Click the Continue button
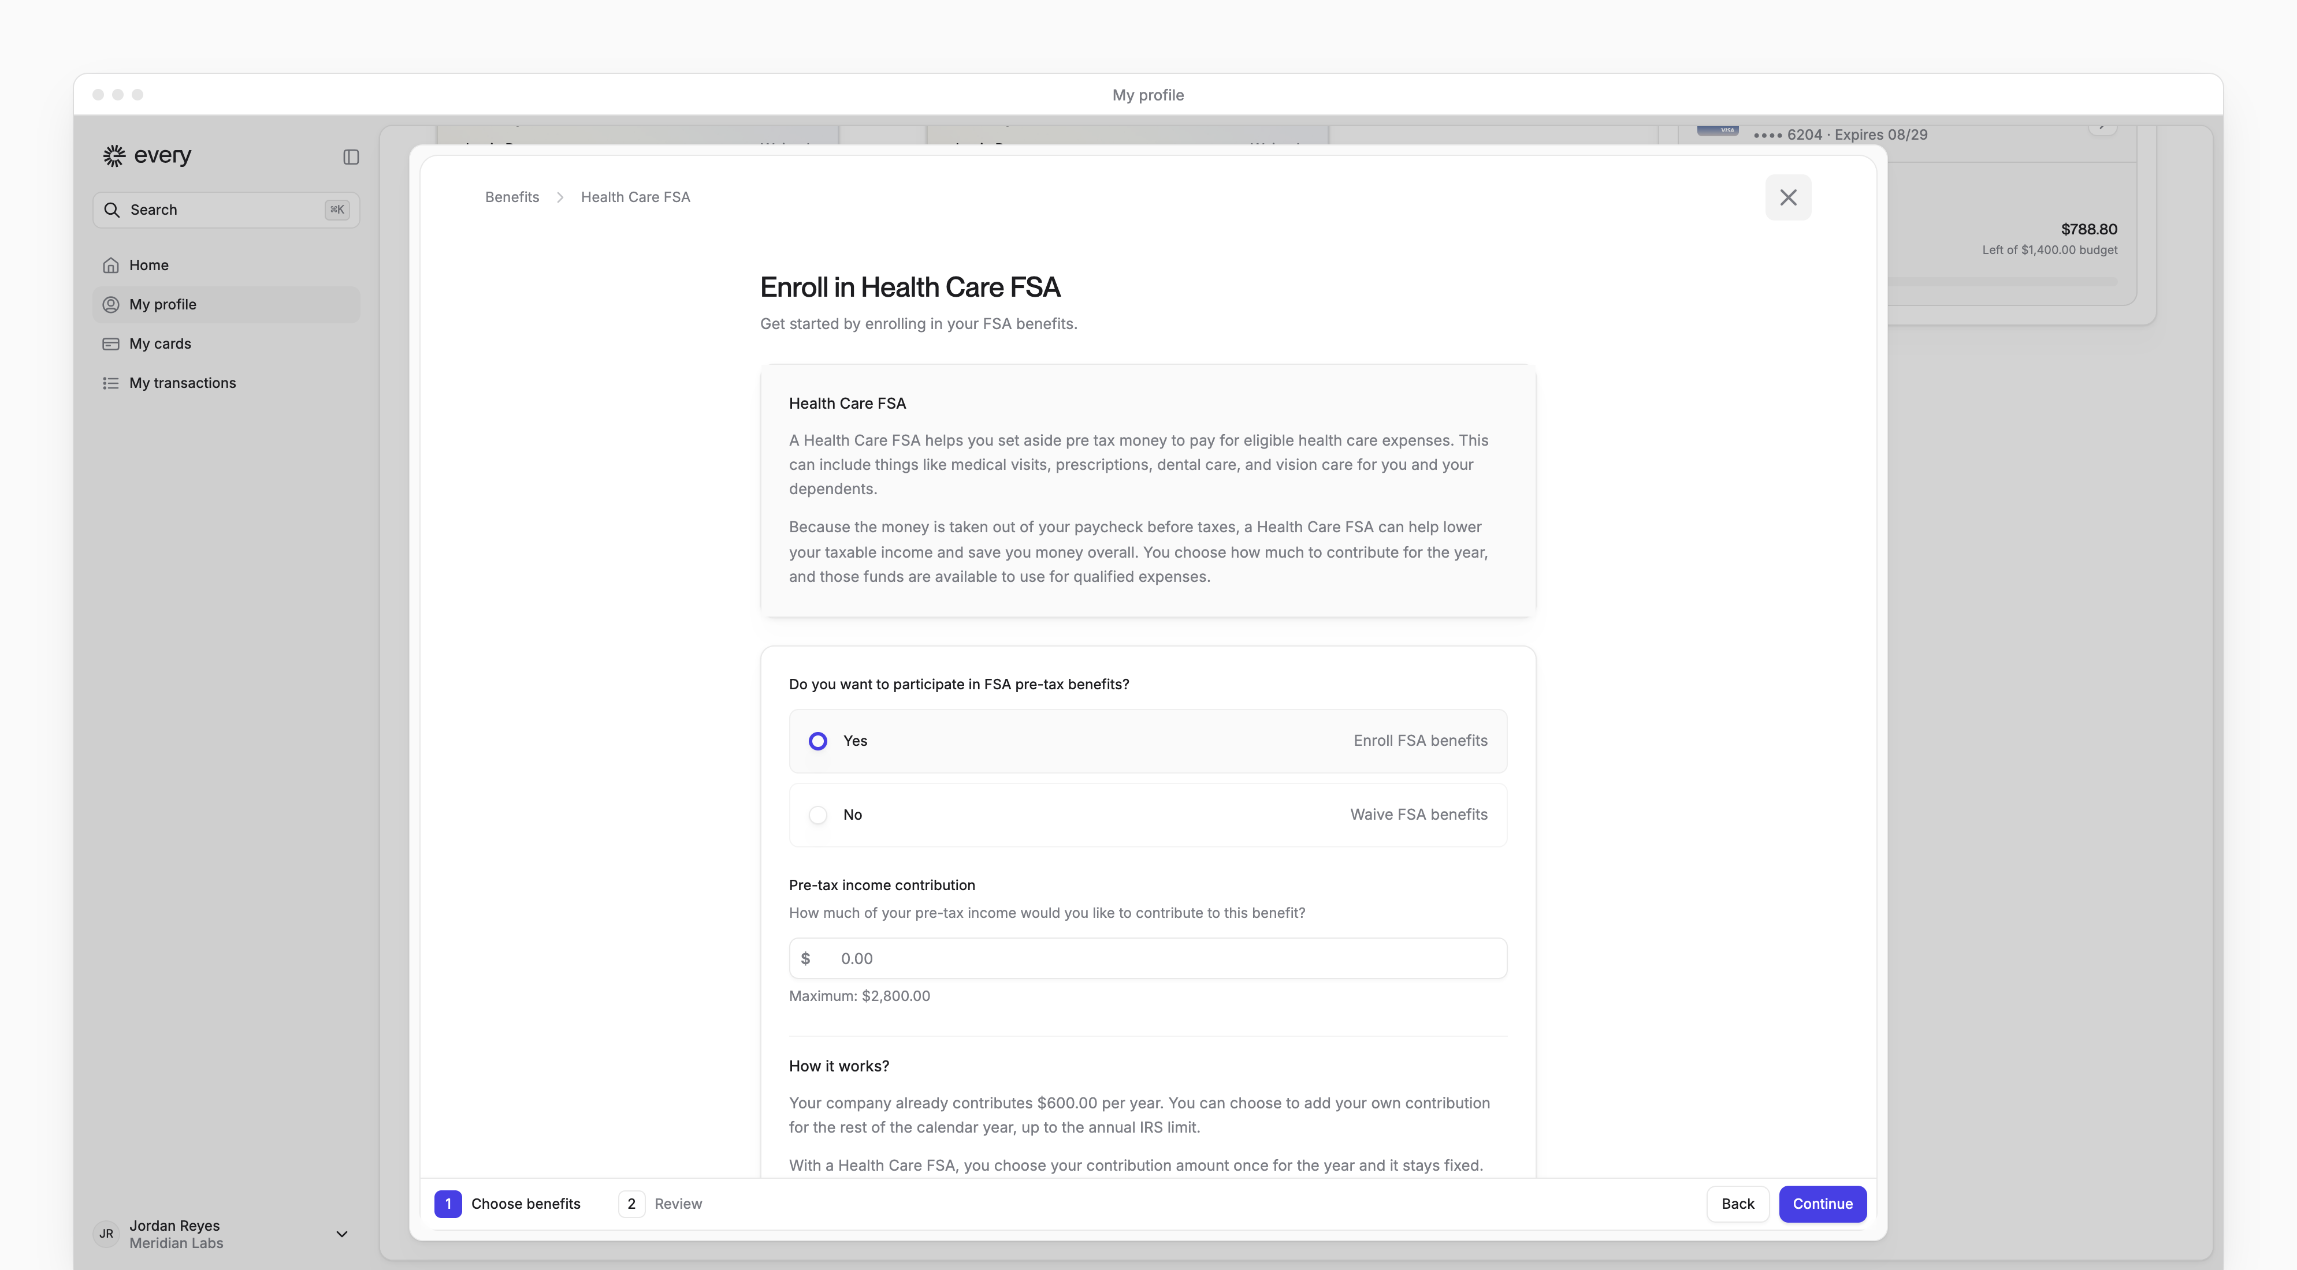Image resolution: width=2297 pixels, height=1270 pixels. 1822,1203
